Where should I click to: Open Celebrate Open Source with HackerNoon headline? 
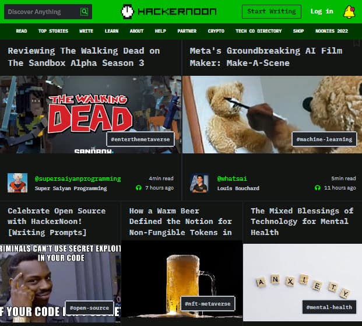click(57, 222)
